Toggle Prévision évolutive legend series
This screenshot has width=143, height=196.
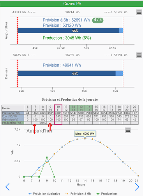[x=44, y=194]
